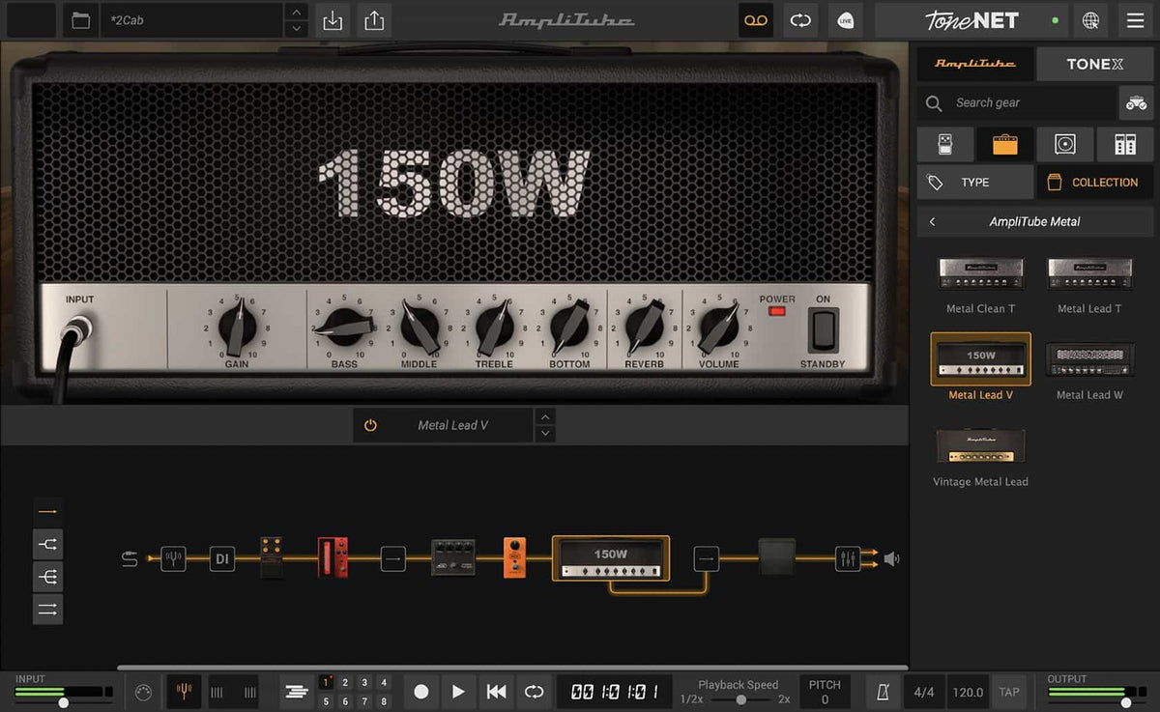The image size is (1160, 712).
Task: Select the serial signal chain routing
Action: [x=47, y=512]
